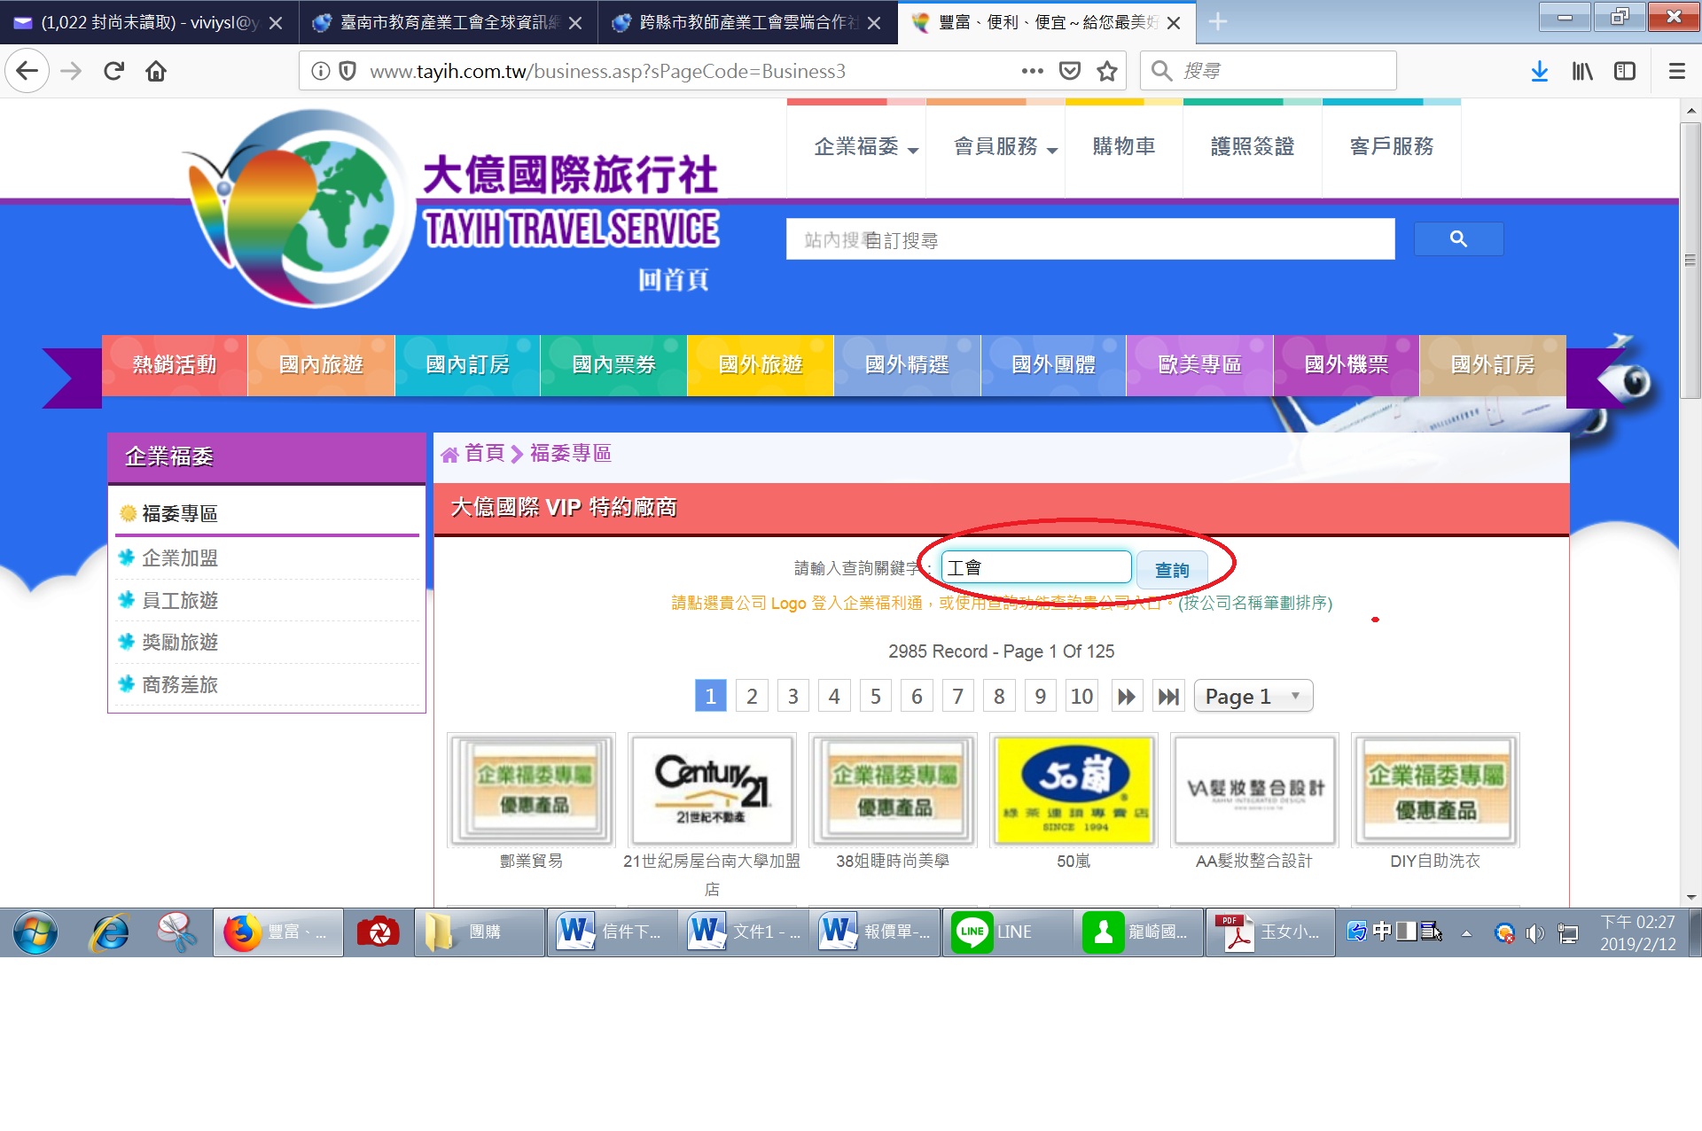Open 護照簽證 menu item

click(x=1253, y=147)
